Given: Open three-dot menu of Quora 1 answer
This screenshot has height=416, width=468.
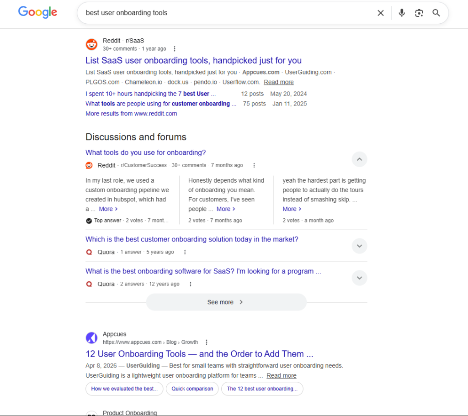Looking at the screenshot, I should (185, 252).
